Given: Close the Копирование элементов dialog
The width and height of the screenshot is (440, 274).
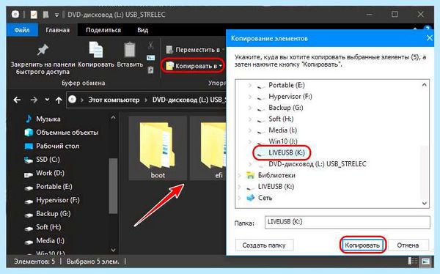Looking at the screenshot, I should (x=429, y=38).
